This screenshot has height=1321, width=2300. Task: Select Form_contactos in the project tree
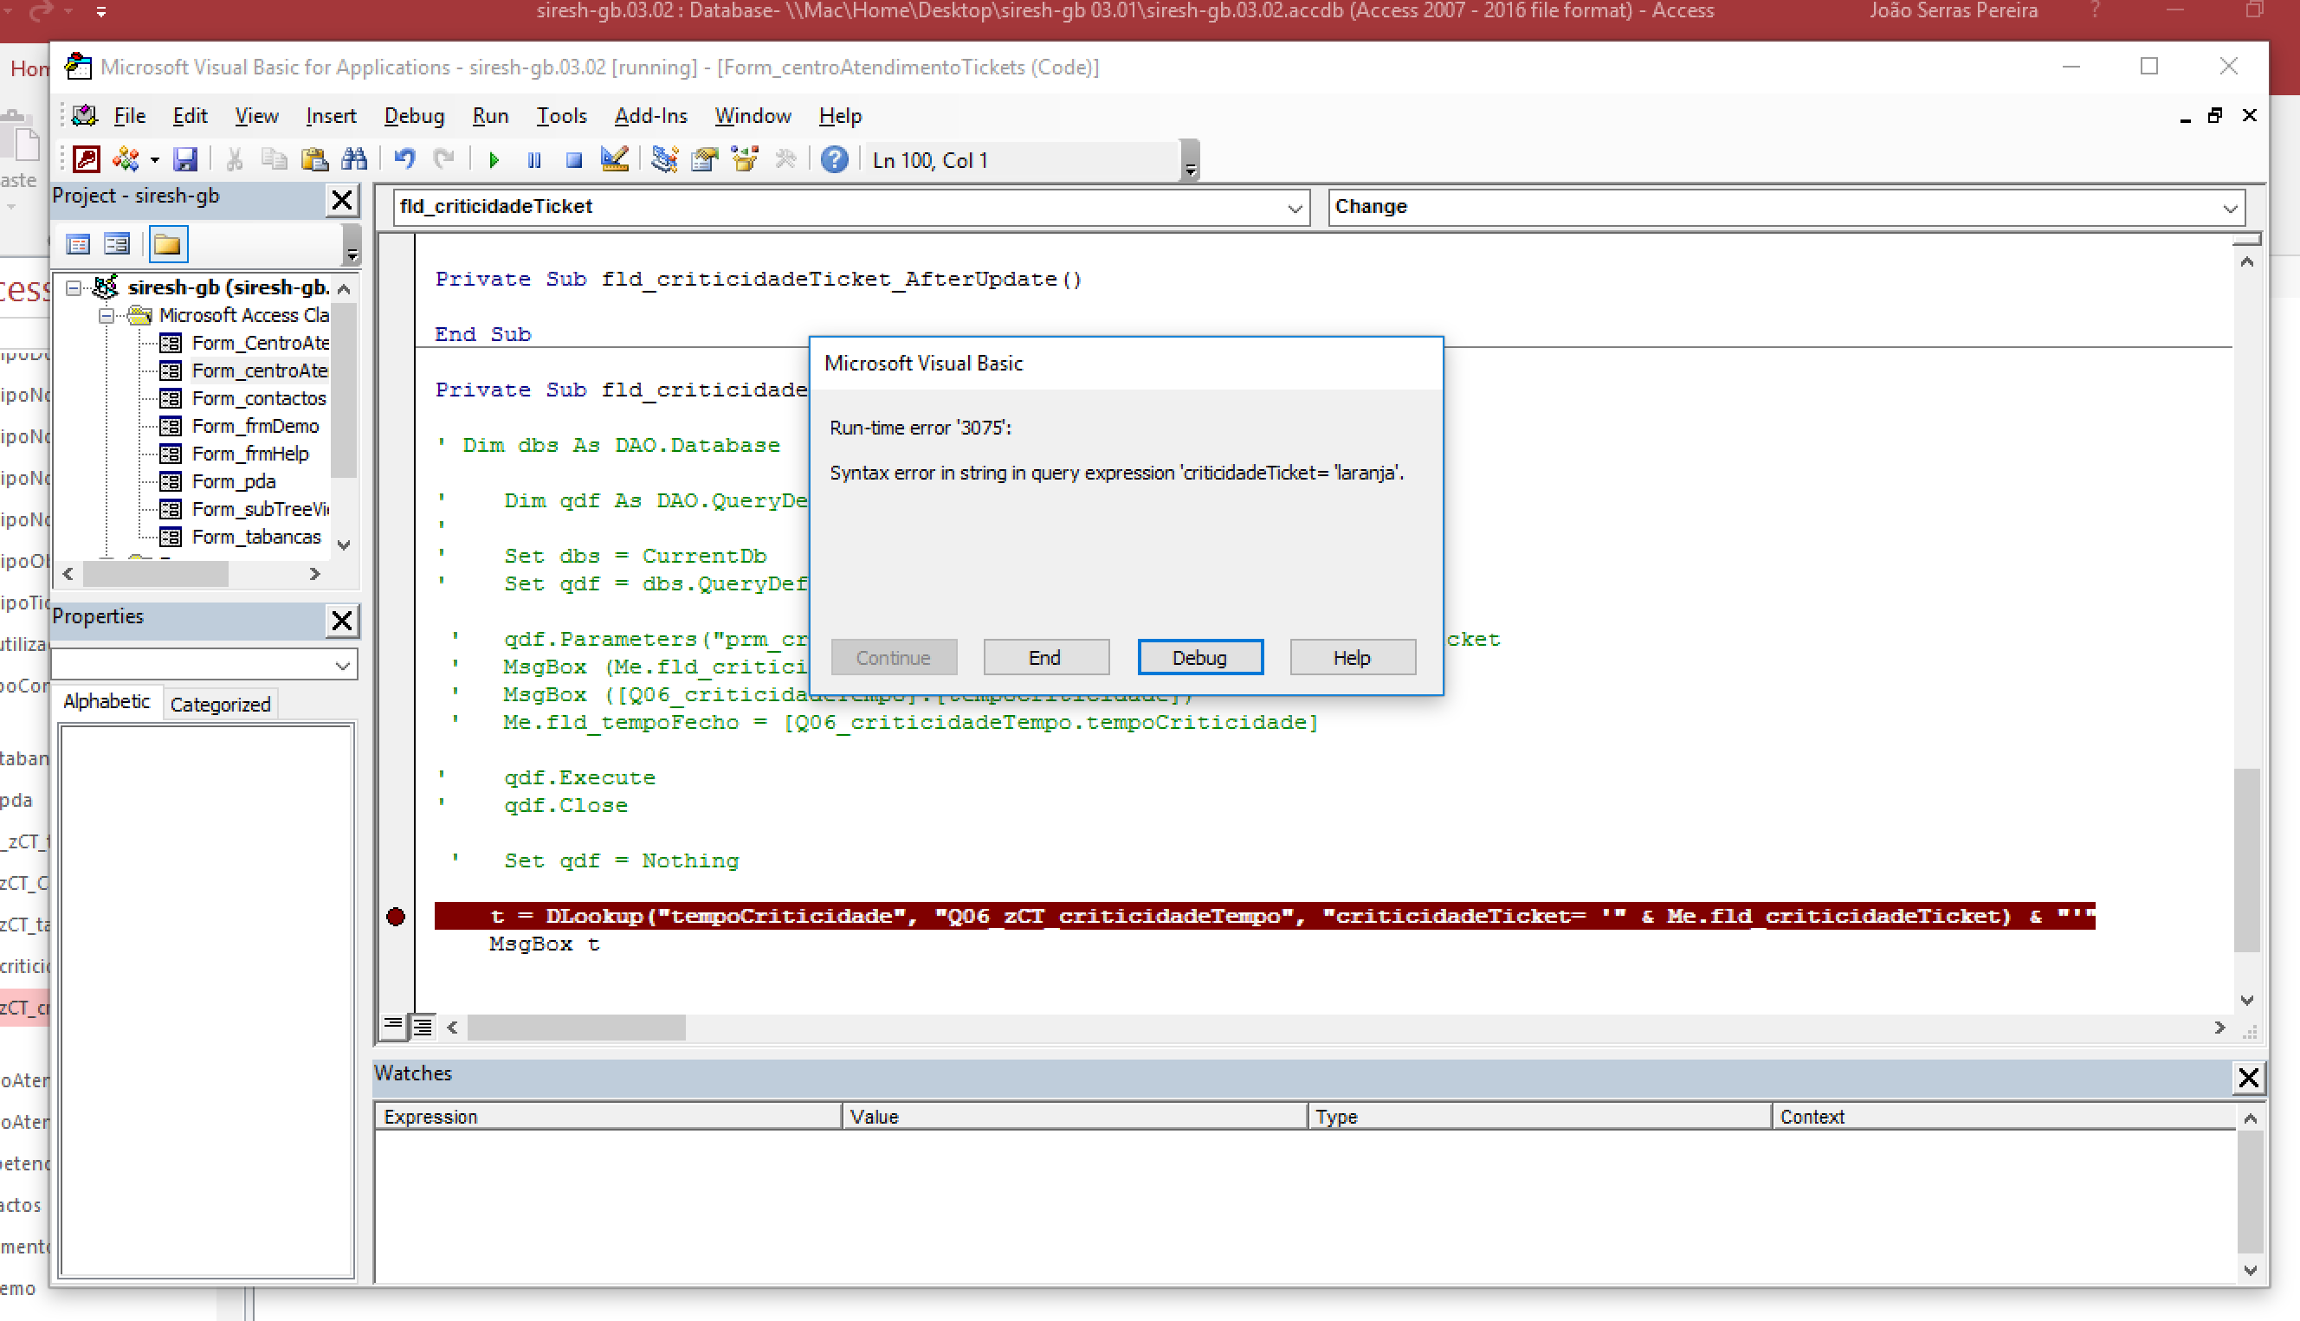[259, 398]
